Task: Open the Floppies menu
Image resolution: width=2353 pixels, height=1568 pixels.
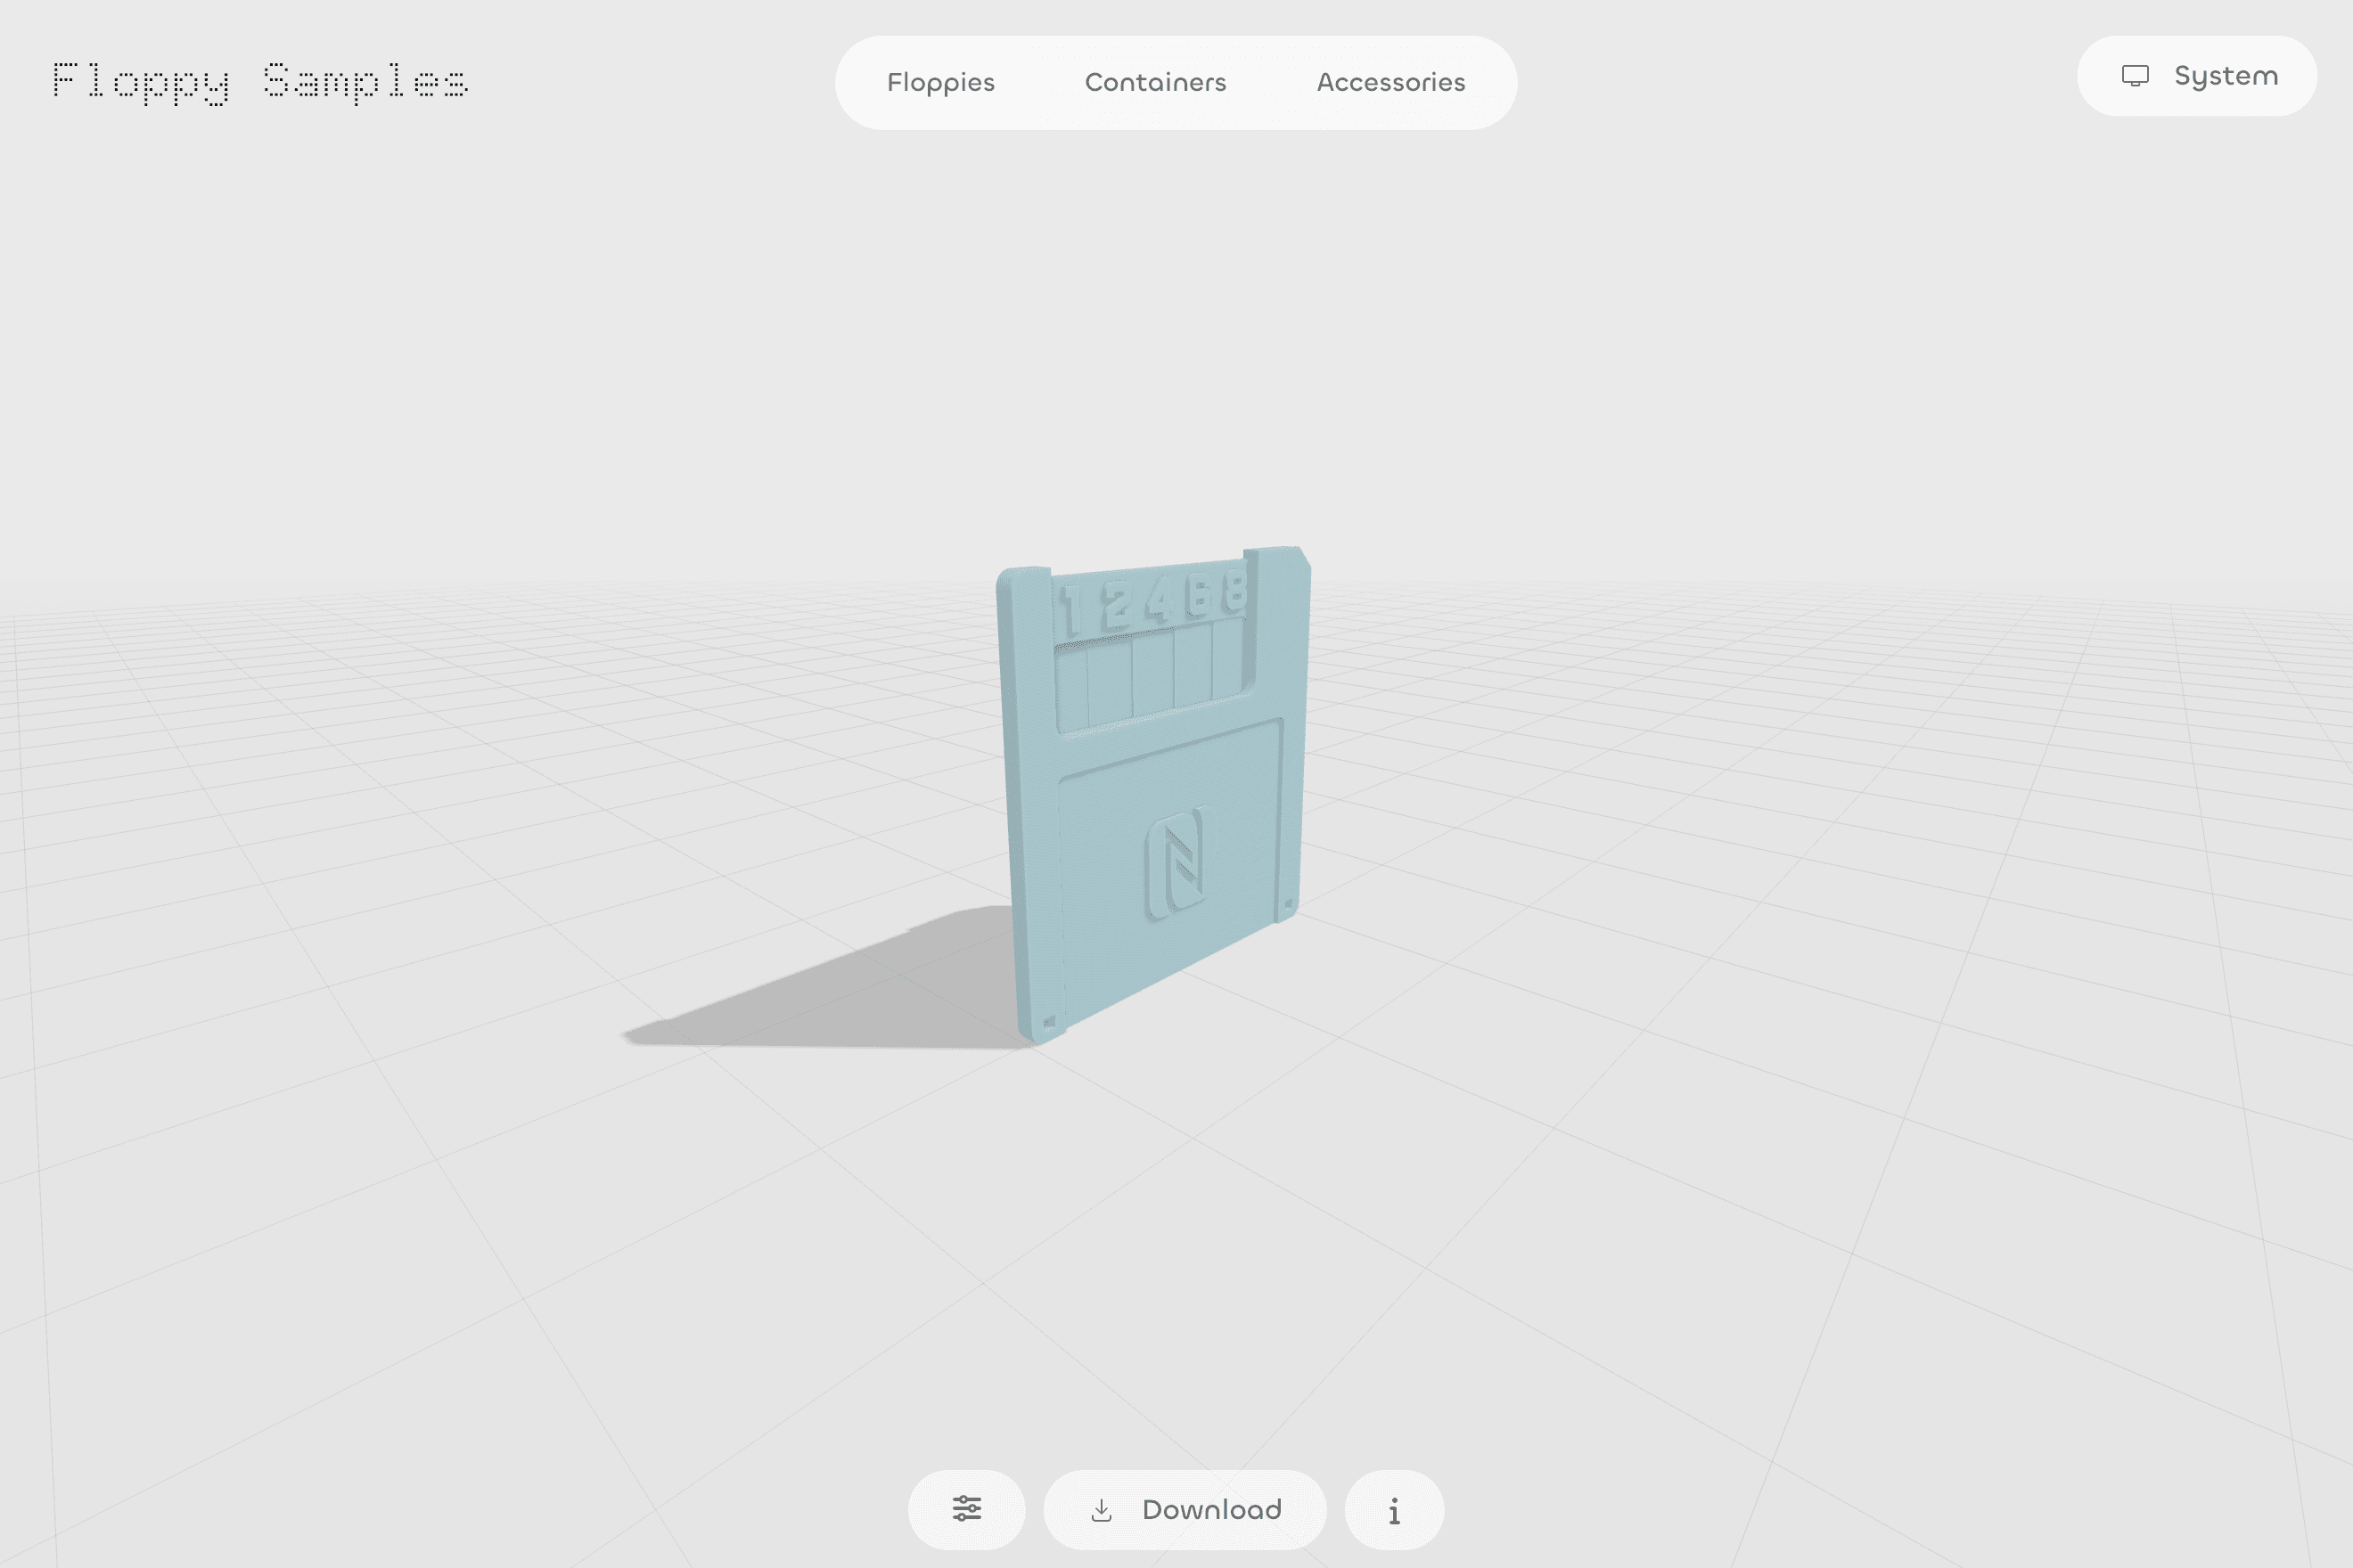Action: click(940, 82)
